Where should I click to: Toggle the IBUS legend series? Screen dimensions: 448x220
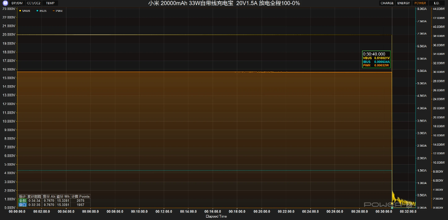[x=41, y=11]
